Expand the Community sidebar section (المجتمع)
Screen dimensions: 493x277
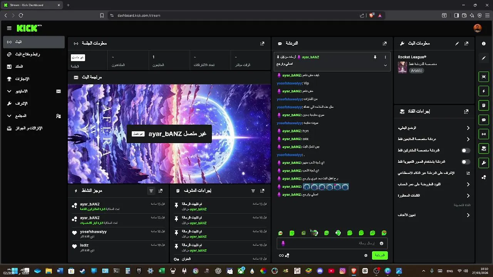click(x=9, y=116)
